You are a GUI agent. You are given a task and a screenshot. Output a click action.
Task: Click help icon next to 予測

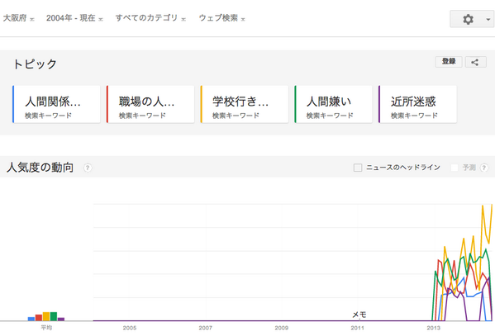pos(484,168)
